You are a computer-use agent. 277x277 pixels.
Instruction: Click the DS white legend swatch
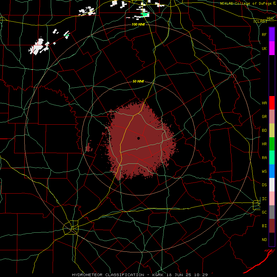point(272,185)
